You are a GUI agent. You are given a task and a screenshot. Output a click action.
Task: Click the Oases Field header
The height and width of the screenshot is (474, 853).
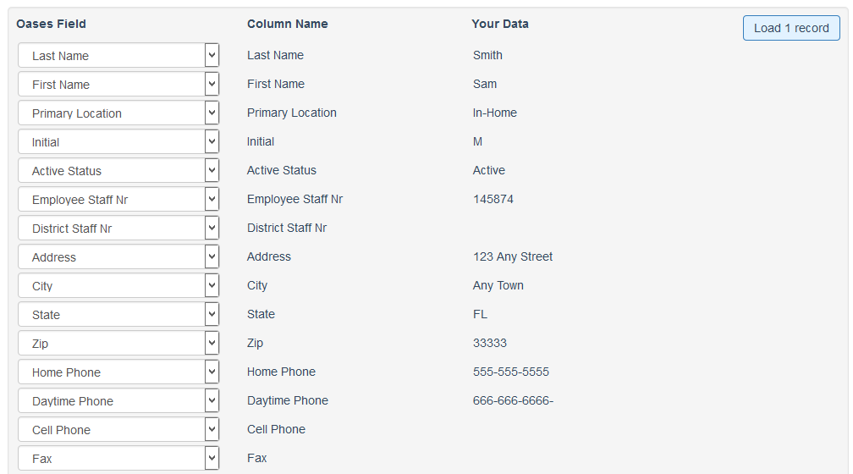[x=51, y=24]
